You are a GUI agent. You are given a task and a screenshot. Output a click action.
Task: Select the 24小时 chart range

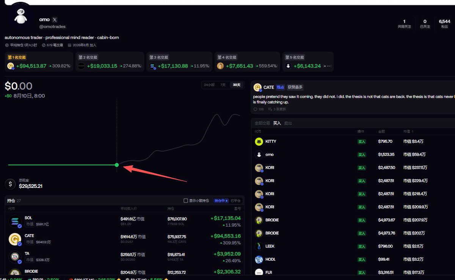click(209, 85)
